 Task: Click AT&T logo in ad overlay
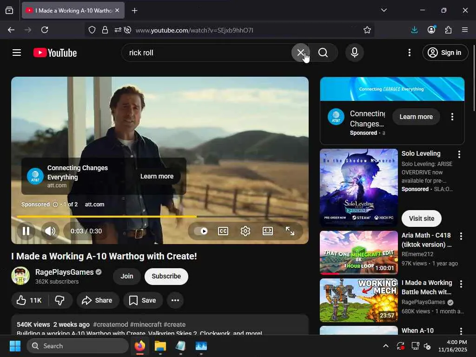(35, 176)
